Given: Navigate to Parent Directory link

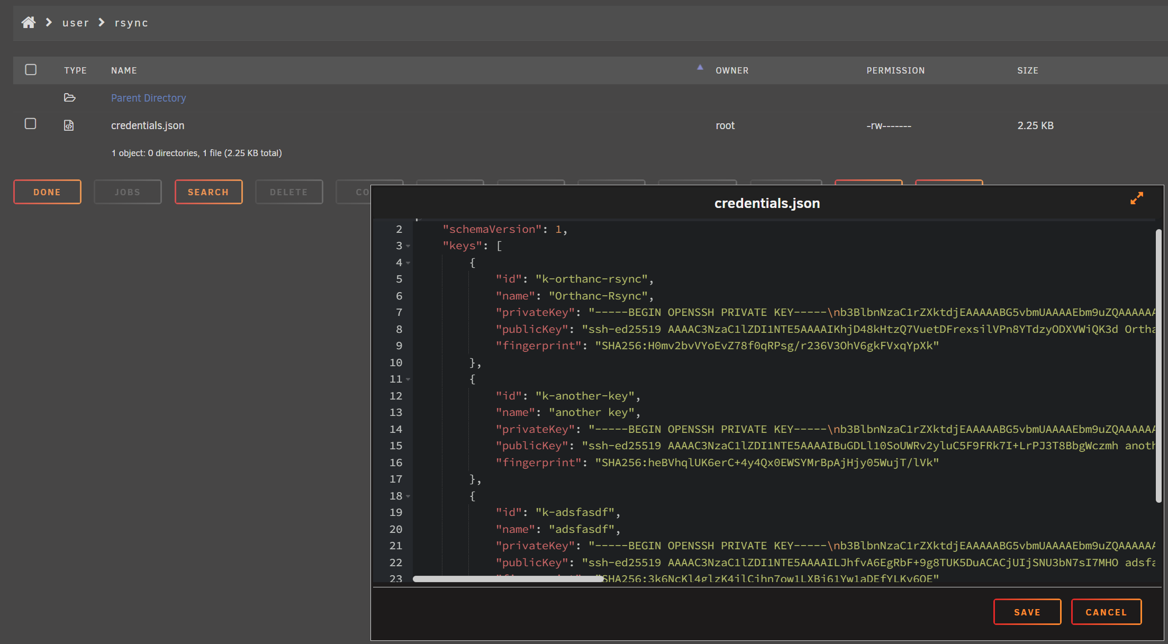Looking at the screenshot, I should [x=149, y=98].
